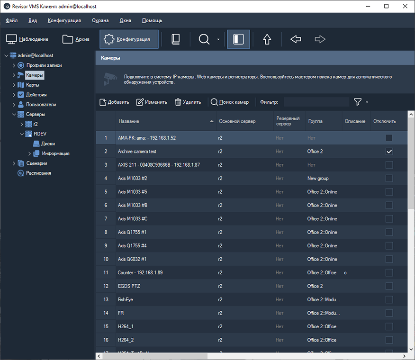Check the Отключить box for EGDS PTZ
The image size is (415, 360).
click(x=389, y=286)
